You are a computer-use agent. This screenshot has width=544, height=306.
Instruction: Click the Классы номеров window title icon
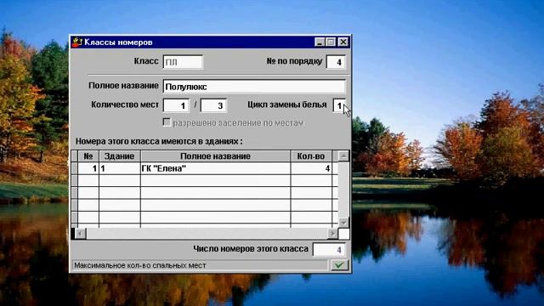77,42
